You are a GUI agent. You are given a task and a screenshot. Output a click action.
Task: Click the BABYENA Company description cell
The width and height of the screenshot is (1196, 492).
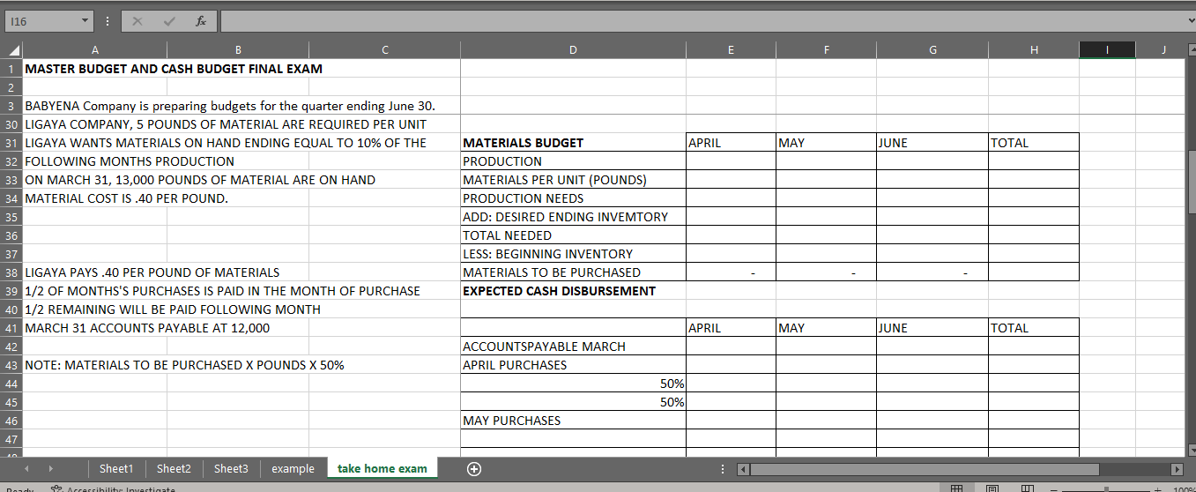(x=230, y=106)
